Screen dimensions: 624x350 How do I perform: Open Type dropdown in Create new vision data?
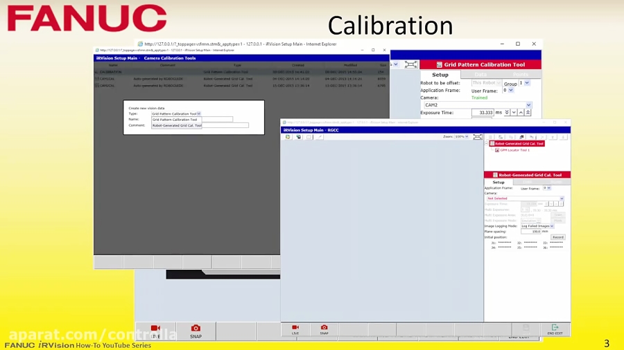pos(198,114)
